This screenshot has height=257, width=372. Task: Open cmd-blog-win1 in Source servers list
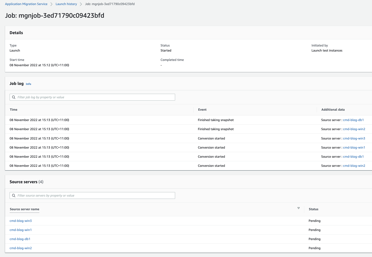[21, 230]
